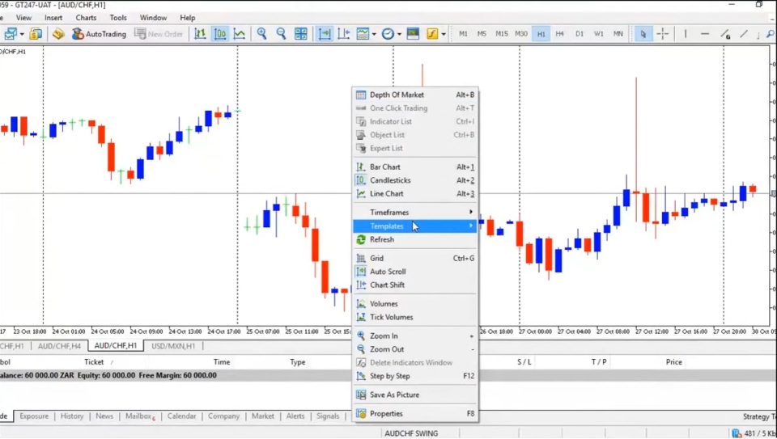
Task: Open the Alerts terminal tab
Action: coord(295,416)
